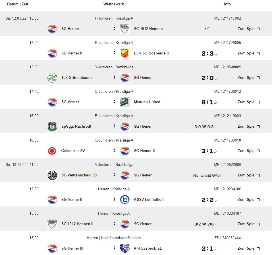
Task: Expand the 2:2 result chevron
Action: pos(216,200)
